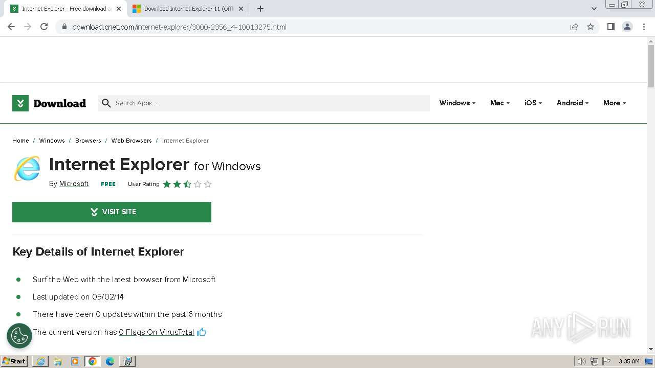
Task: Open the Windows Start menu
Action: pos(14,361)
